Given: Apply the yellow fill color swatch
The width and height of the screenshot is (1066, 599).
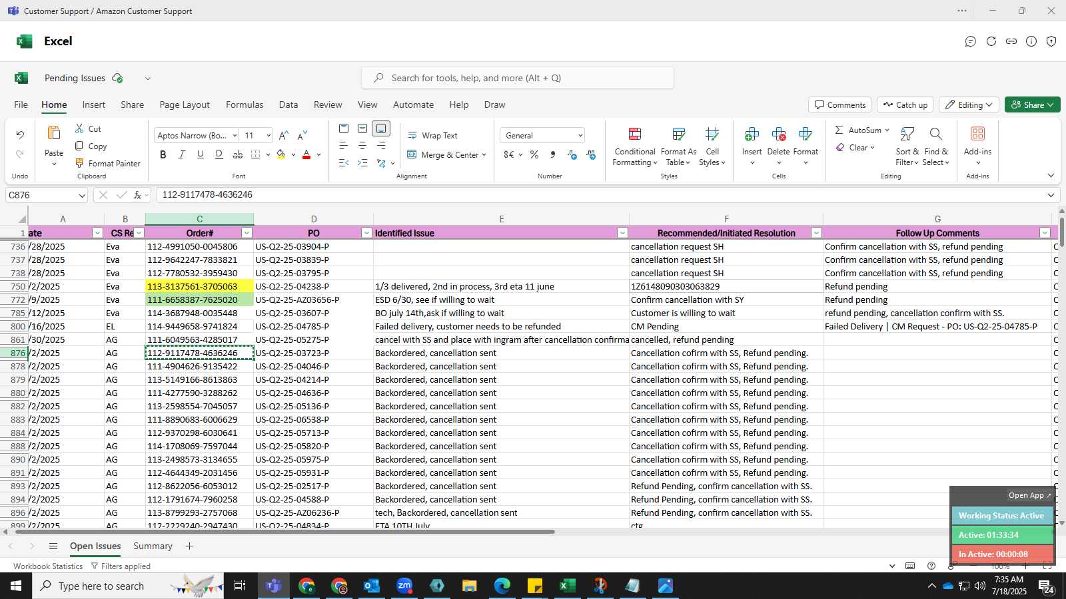Looking at the screenshot, I should [x=281, y=154].
